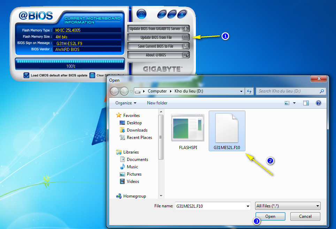Click the navigation pane scrollbar thumb
Screen dimensions: 336x229
pos(161,137)
